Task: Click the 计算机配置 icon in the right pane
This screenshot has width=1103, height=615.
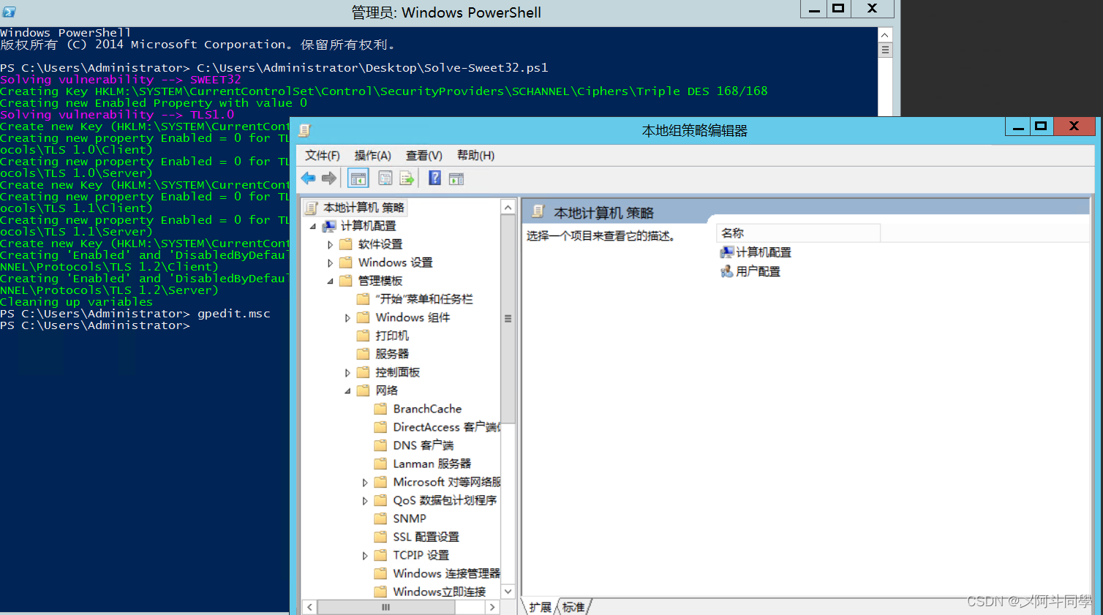Action: [726, 252]
